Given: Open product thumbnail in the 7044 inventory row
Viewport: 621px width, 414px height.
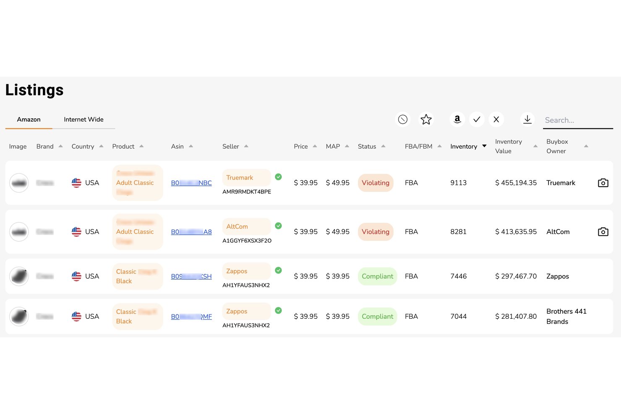Looking at the screenshot, I should (19, 316).
